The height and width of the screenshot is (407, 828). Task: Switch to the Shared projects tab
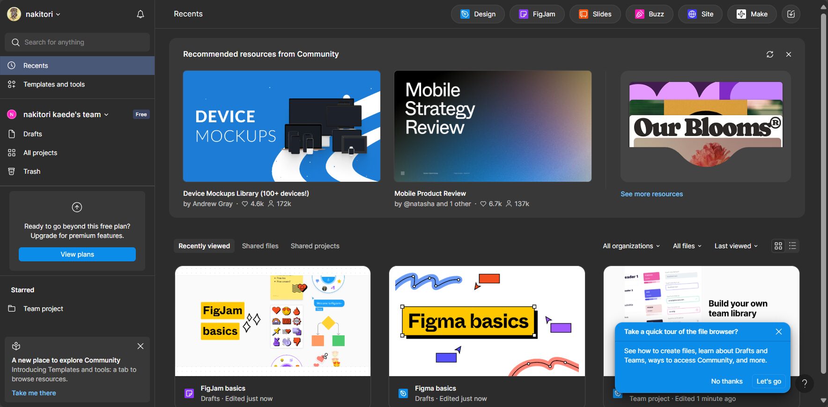(315, 246)
